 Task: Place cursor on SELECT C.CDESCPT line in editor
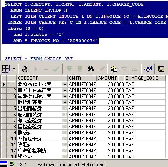pos(74,4)
